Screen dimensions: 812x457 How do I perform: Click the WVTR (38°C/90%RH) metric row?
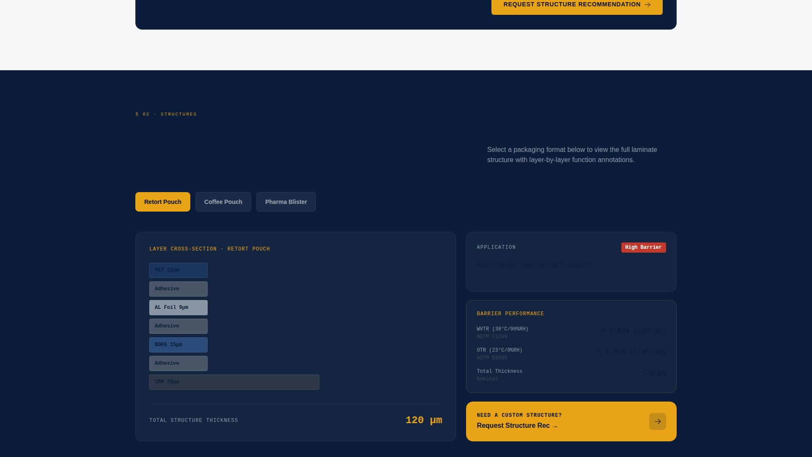coord(502,329)
